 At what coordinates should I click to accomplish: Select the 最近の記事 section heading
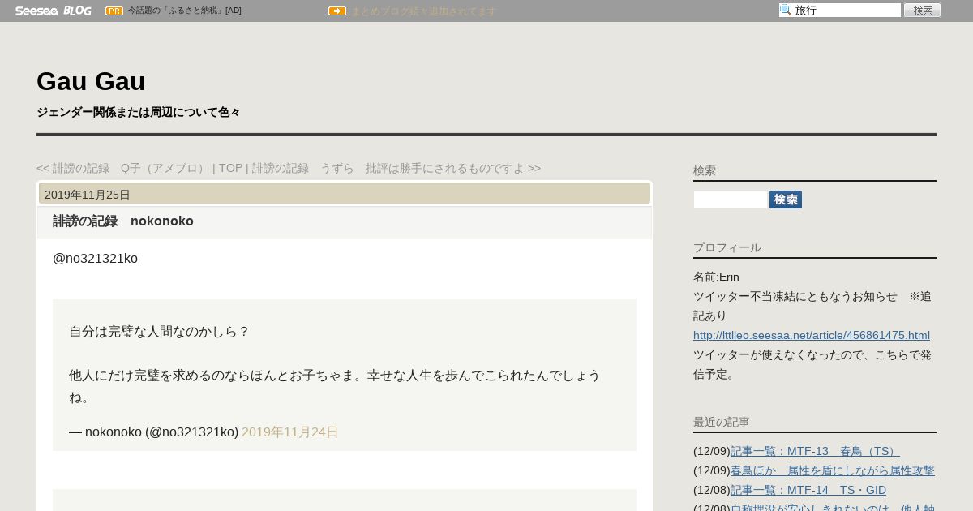722,422
